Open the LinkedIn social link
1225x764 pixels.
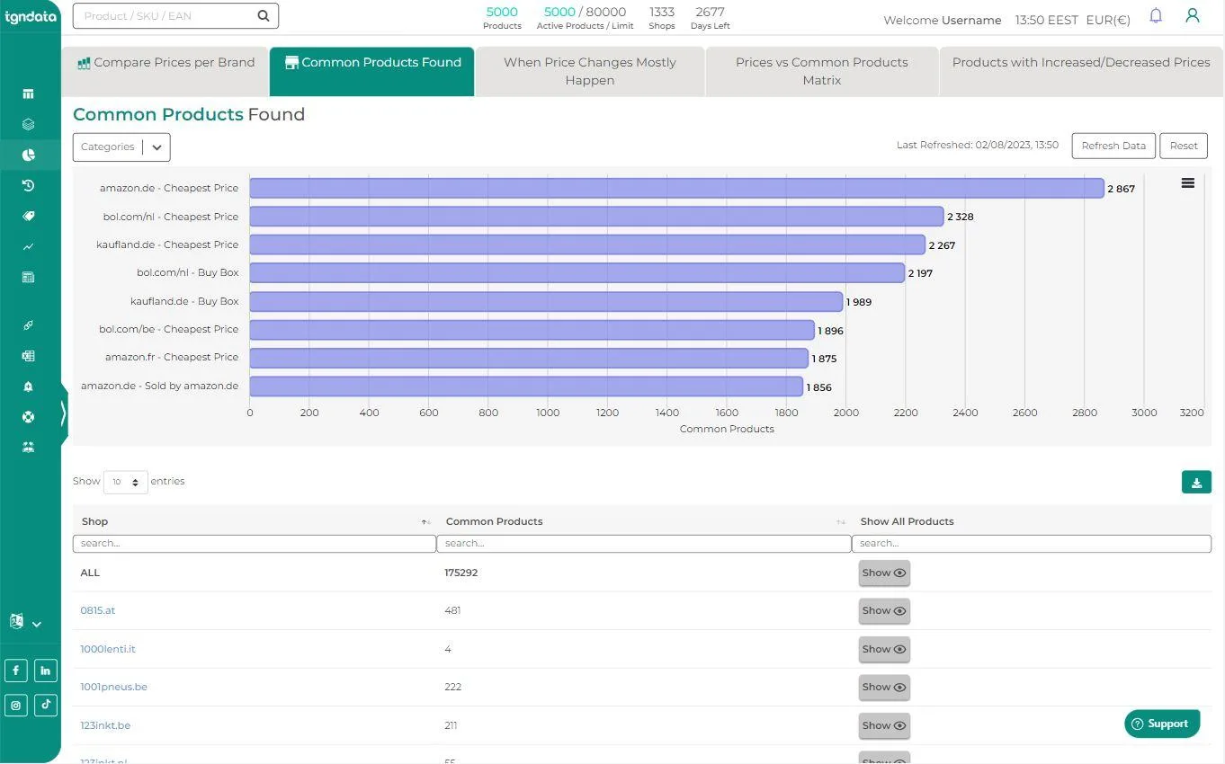coord(46,671)
